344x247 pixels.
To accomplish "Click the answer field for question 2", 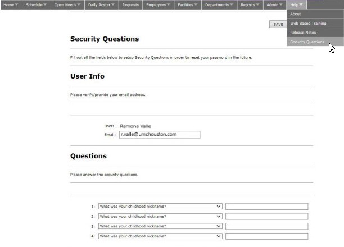I will pos(267,216).
